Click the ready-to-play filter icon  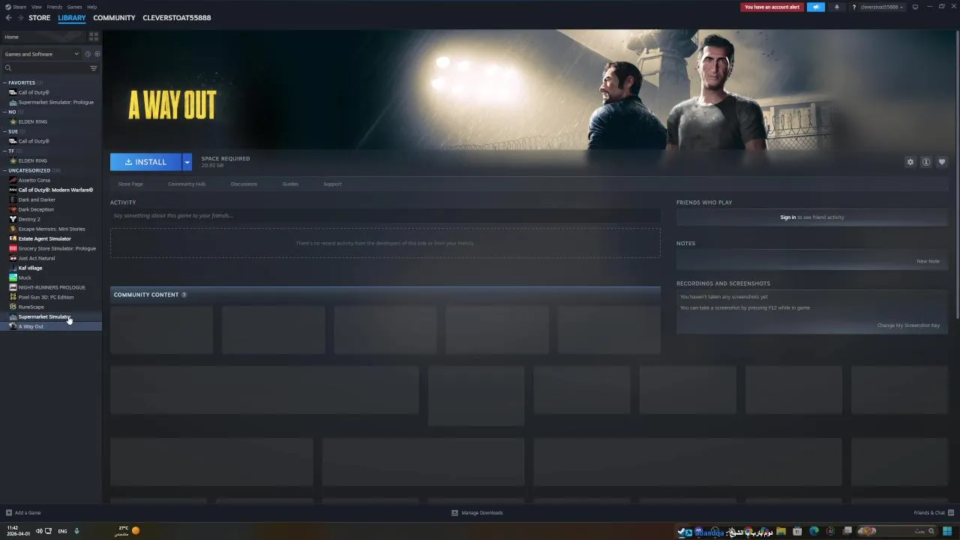click(97, 54)
